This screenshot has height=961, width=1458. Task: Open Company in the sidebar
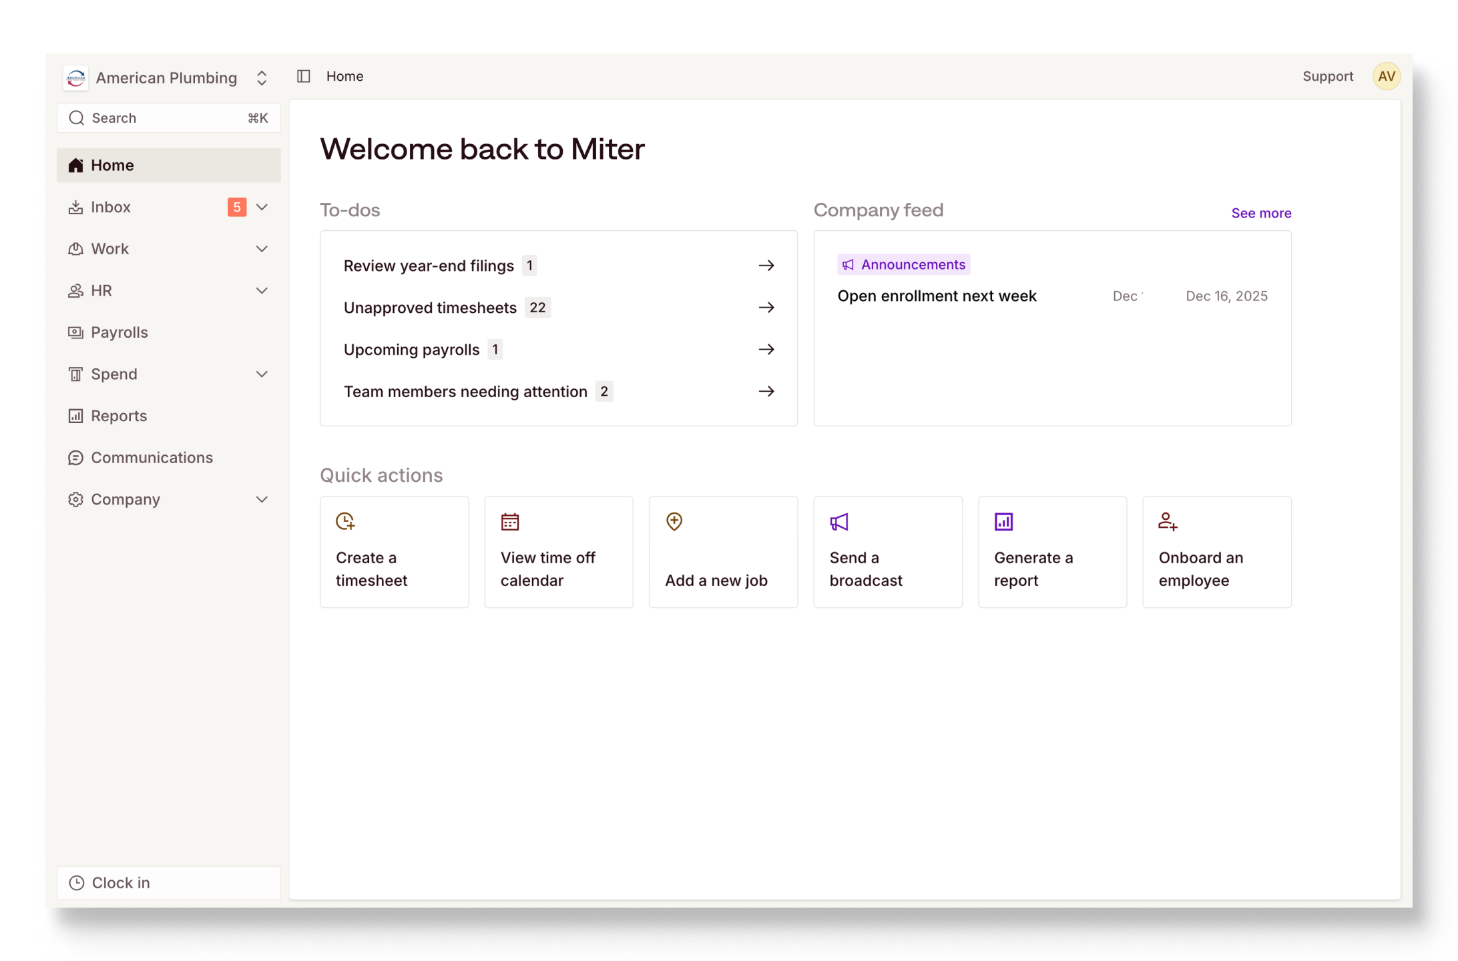(x=168, y=500)
